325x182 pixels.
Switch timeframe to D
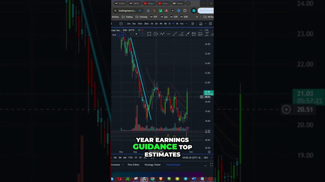tap(170, 24)
